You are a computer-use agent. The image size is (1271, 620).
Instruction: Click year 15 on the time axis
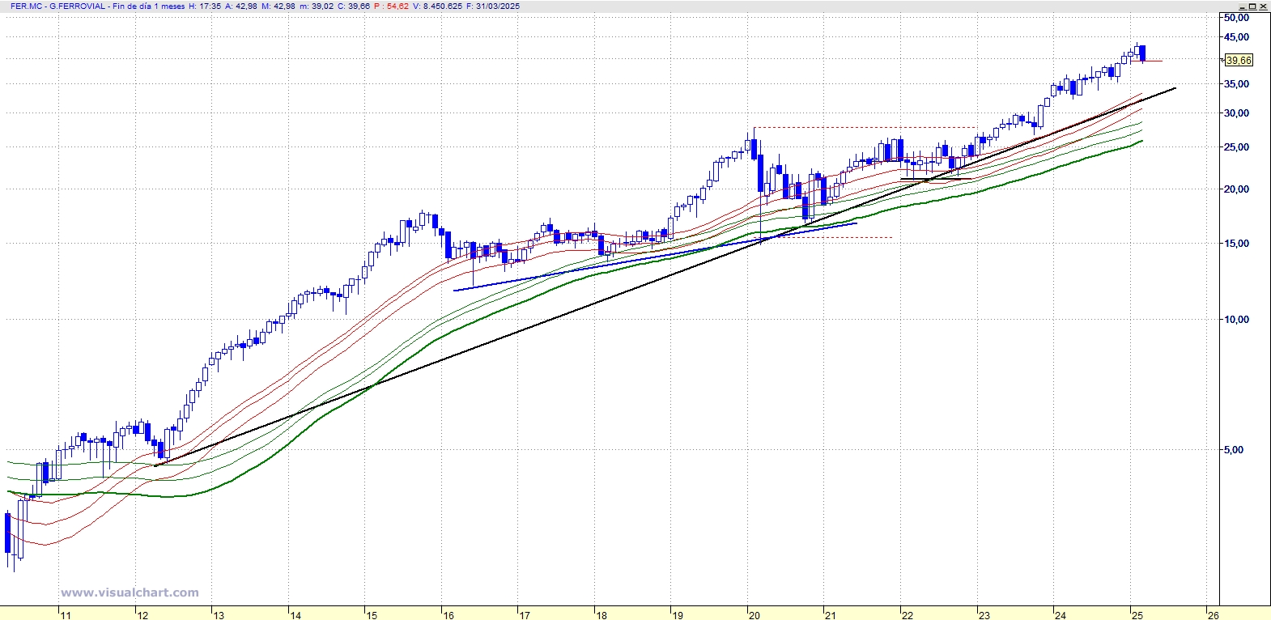click(x=372, y=615)
